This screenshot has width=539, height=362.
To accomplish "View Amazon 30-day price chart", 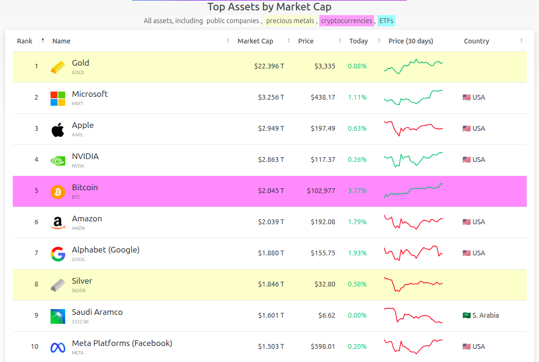I will point(413,222).
